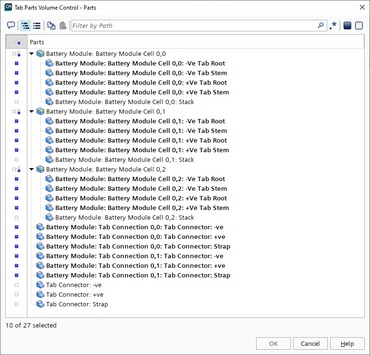
Task: Collapse the Battery Module Cell 0,0 node
Action: (x=32, y=53)
